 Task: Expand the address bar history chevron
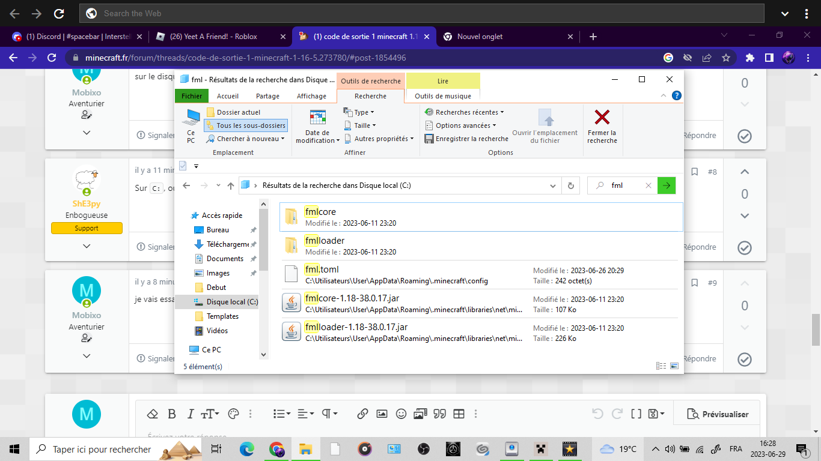pos(554,186)
